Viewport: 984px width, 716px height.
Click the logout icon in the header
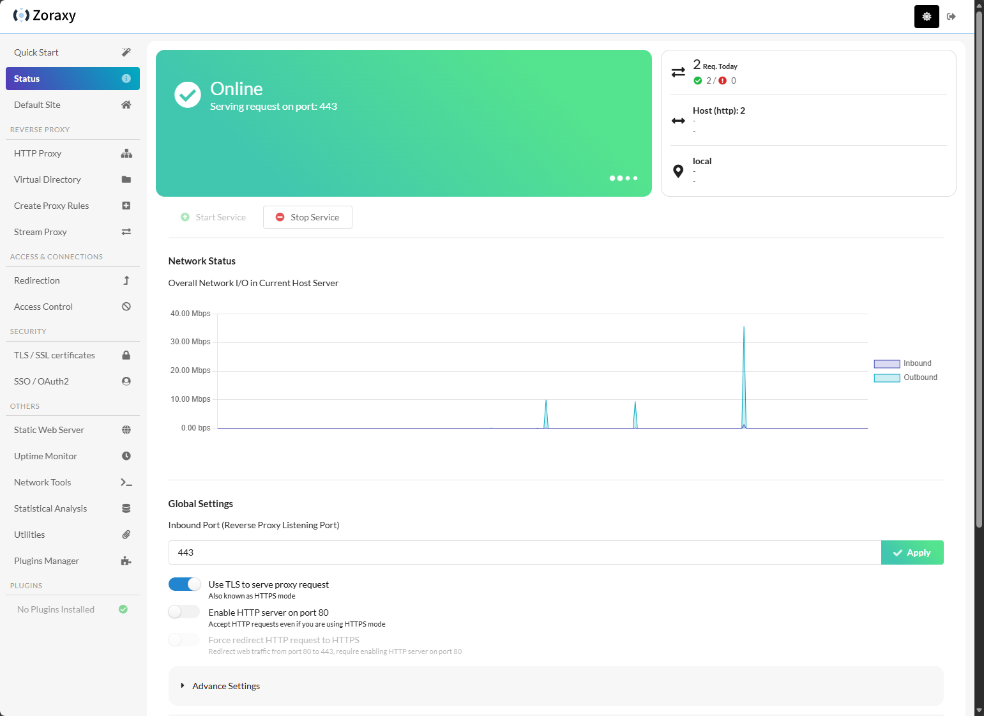coord(951,17)
